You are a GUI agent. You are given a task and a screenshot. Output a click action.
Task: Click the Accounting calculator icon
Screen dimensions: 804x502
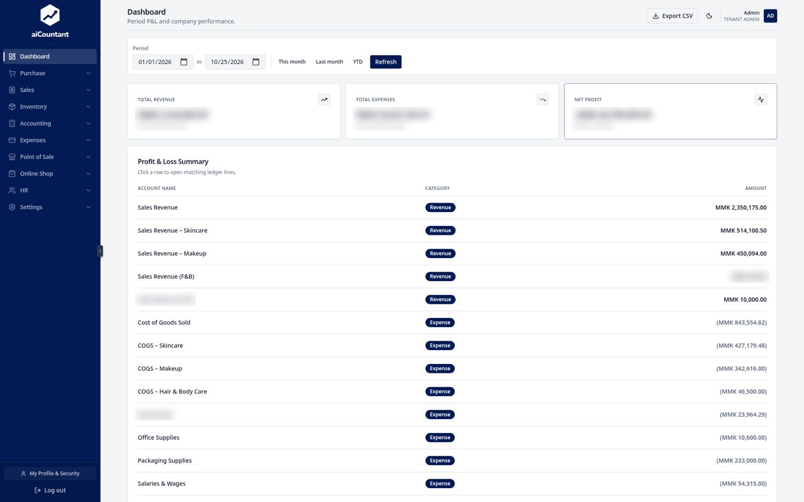(x=12, y=124)
